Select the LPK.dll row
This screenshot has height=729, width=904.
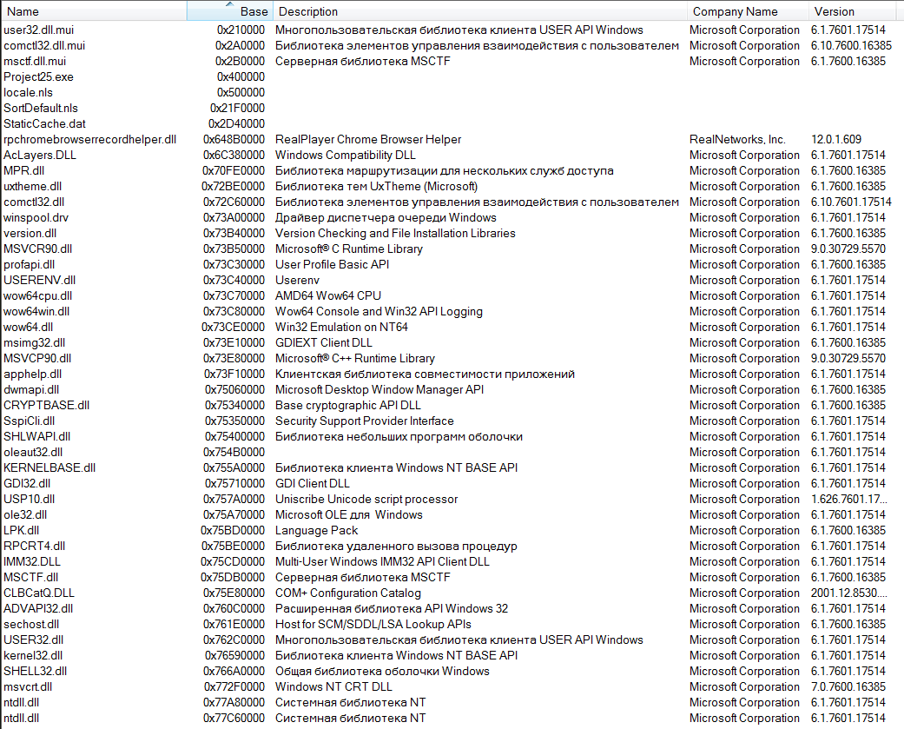[452, 530]
